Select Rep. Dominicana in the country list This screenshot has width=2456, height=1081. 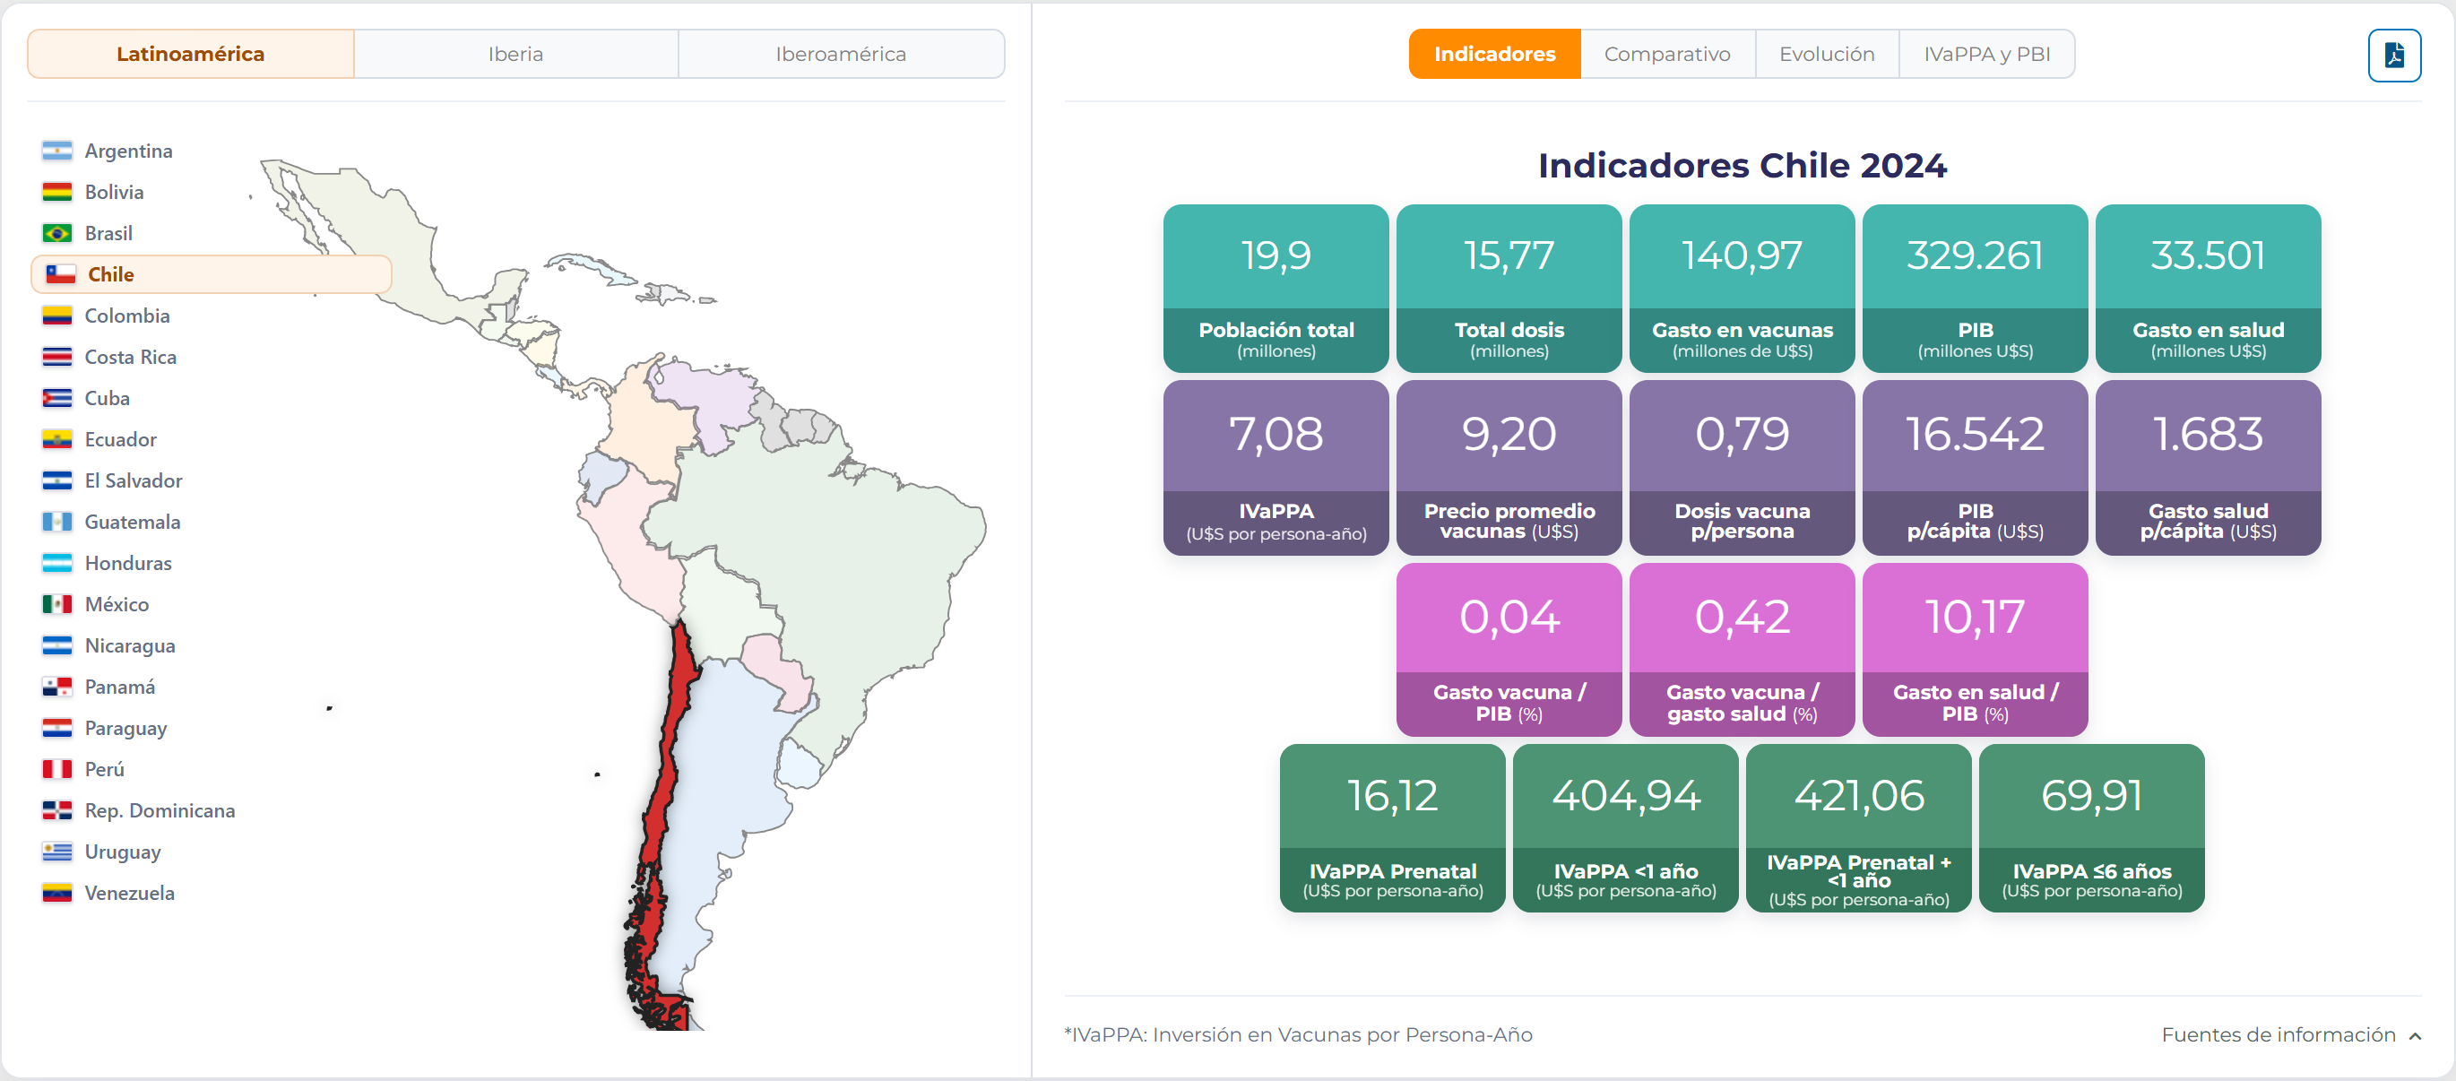[x=160, y=810]
